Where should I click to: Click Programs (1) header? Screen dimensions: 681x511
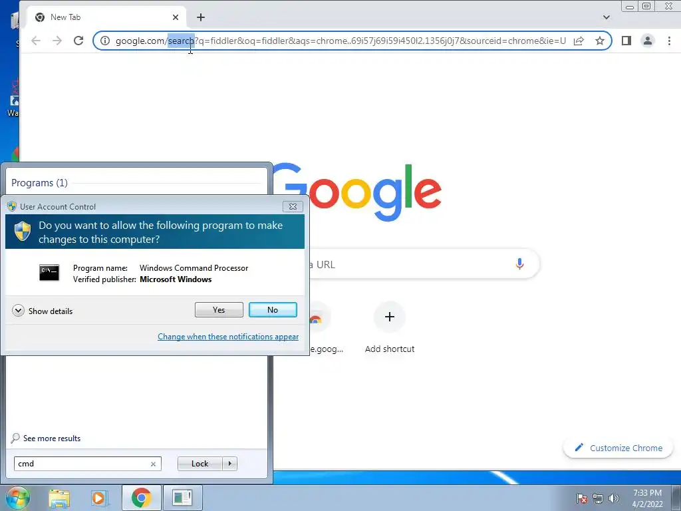pyautogui.click(x=39, y=183)
